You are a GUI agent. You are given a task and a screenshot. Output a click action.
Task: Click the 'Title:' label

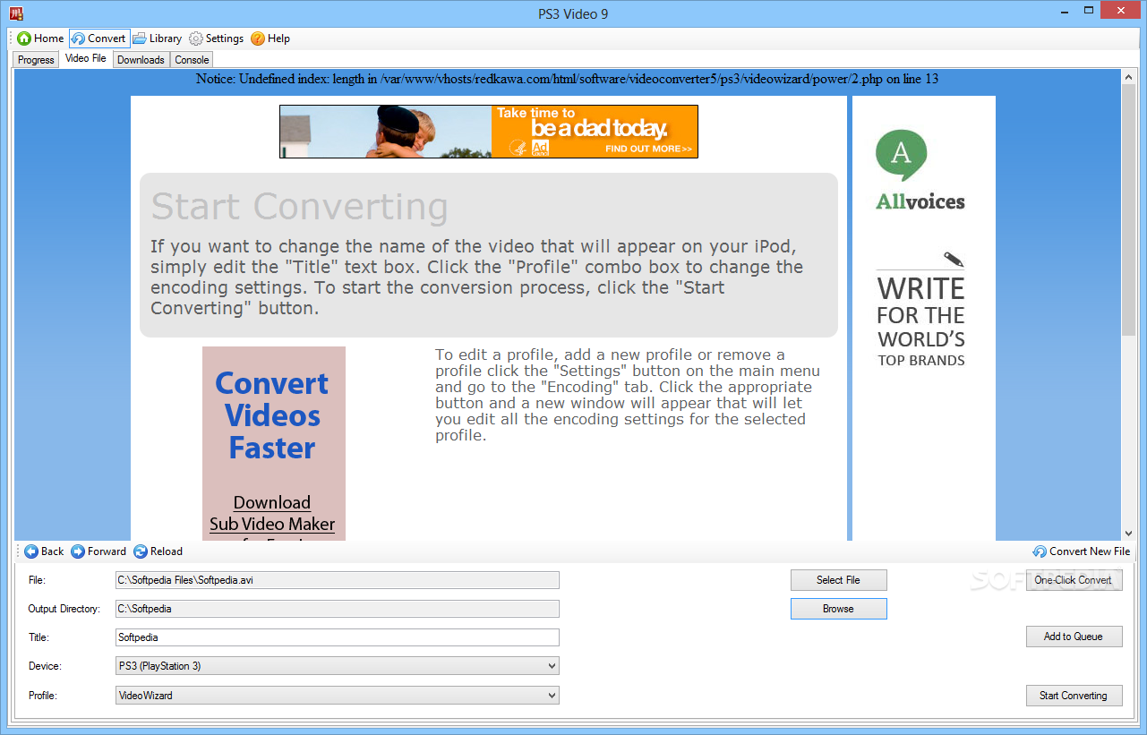(x=39, y=638)
